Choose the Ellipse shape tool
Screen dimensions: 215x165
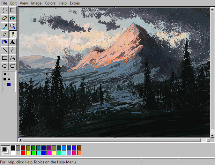tap(5, 66)
